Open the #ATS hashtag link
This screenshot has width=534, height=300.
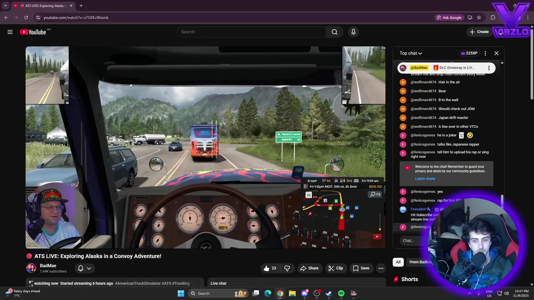pos(166,283)
